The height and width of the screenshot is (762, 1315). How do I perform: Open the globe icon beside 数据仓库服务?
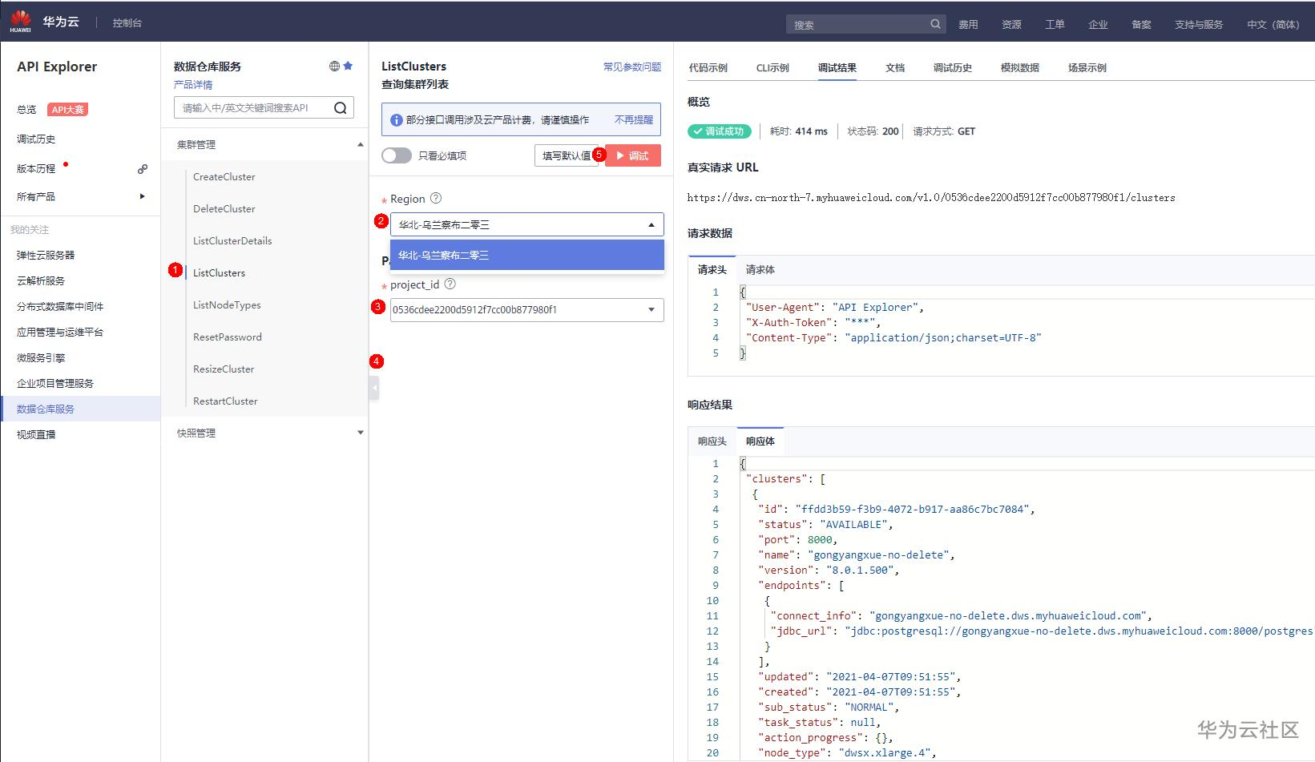click(x=335, y=67)
